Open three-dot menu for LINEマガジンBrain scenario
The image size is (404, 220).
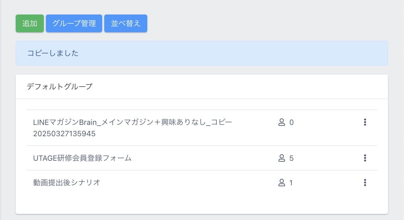click(x=365, y=122)
